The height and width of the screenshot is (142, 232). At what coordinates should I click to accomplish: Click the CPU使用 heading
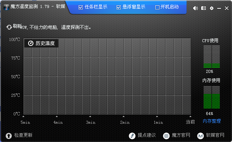click(x=210, y=41)
